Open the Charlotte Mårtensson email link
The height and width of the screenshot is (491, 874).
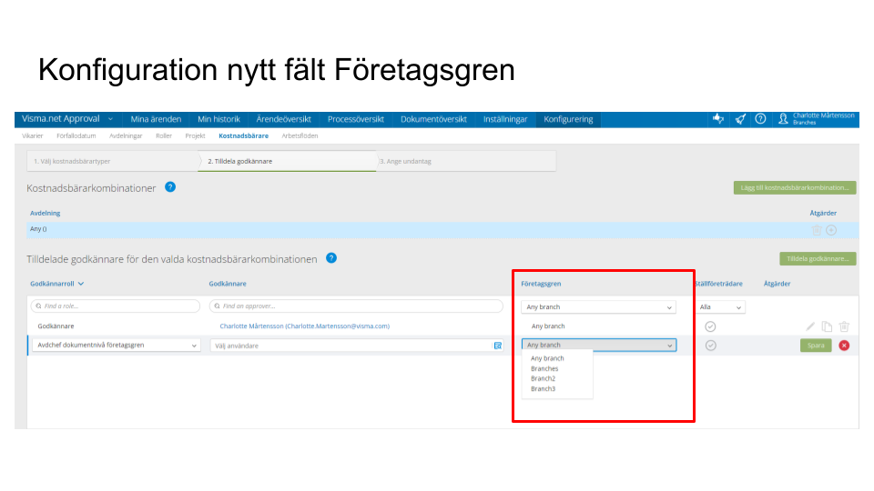click(304, 326)
